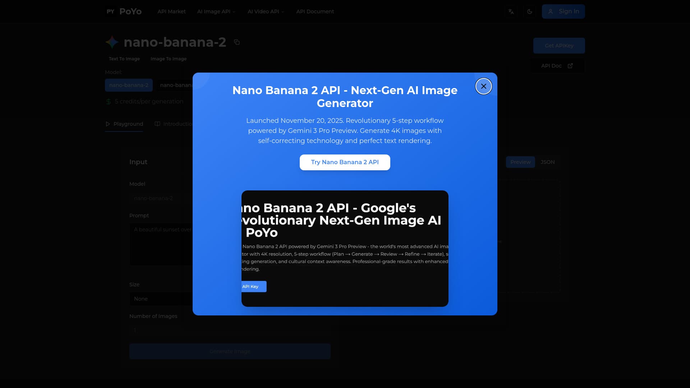Screen dimensions: 690x388
Task: Click the copy icon beside nano-banana-2 title
Action: click(x=237, y=42)
